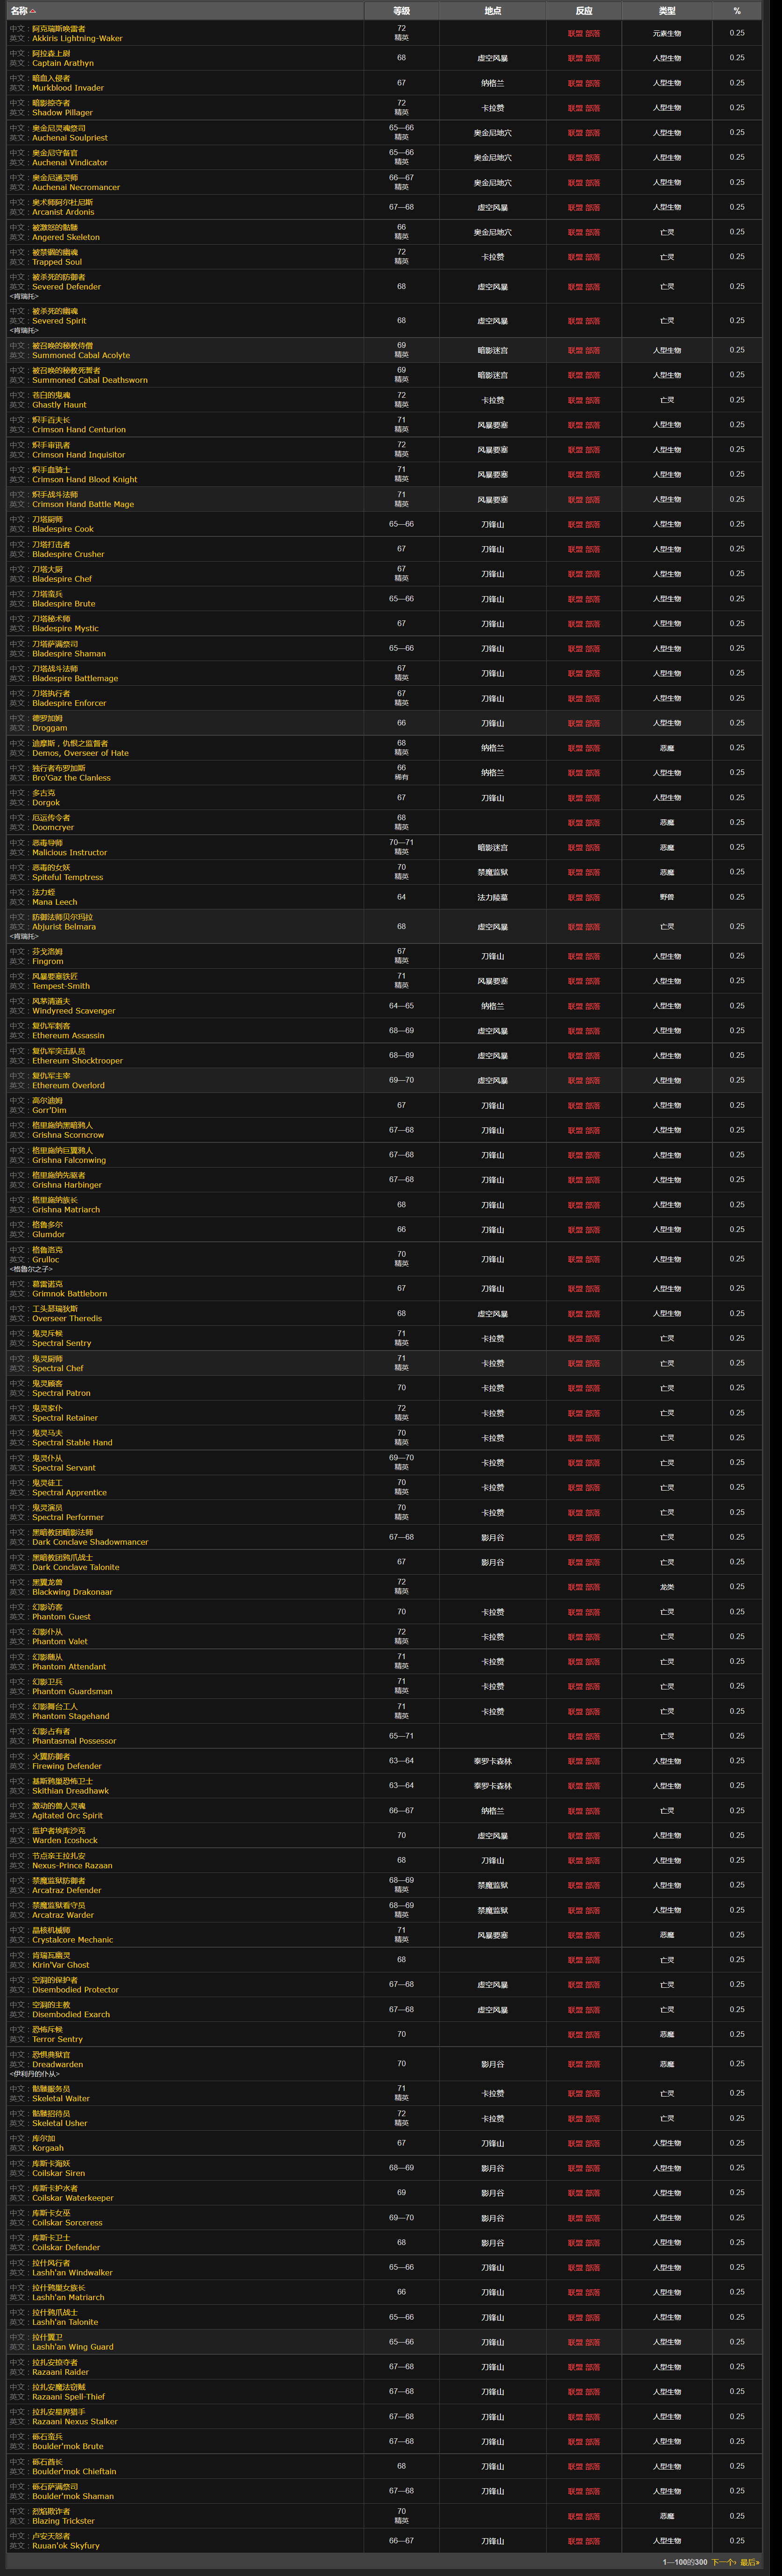
Task: Open Spectral Chef entry
Action: (58, 1368)
